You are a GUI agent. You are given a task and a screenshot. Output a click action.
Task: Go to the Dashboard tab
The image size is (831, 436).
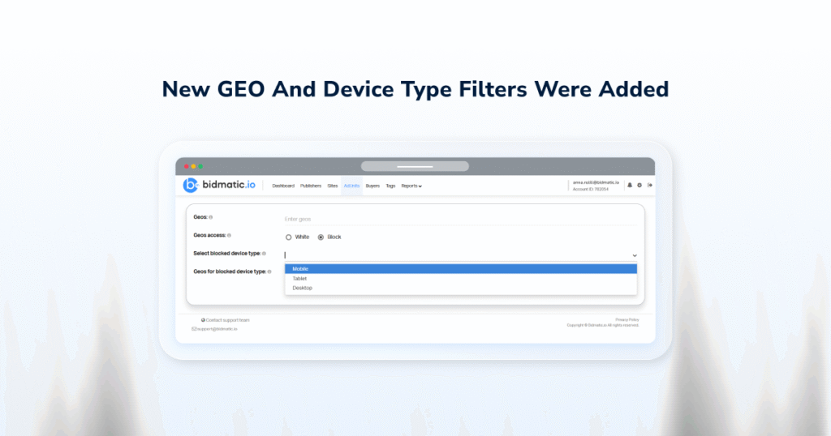(x=283, y=186)
